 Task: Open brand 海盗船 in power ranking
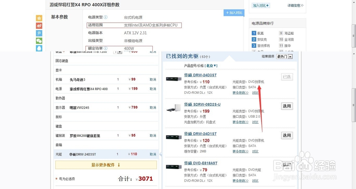pyautogui.click(x=289, y=33)
